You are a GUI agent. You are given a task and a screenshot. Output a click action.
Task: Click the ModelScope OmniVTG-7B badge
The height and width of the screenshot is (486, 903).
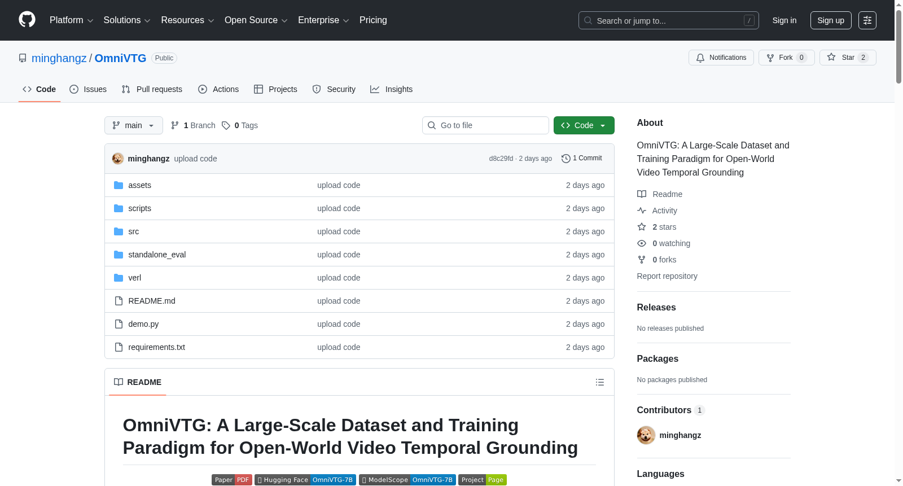click(407, 480)
